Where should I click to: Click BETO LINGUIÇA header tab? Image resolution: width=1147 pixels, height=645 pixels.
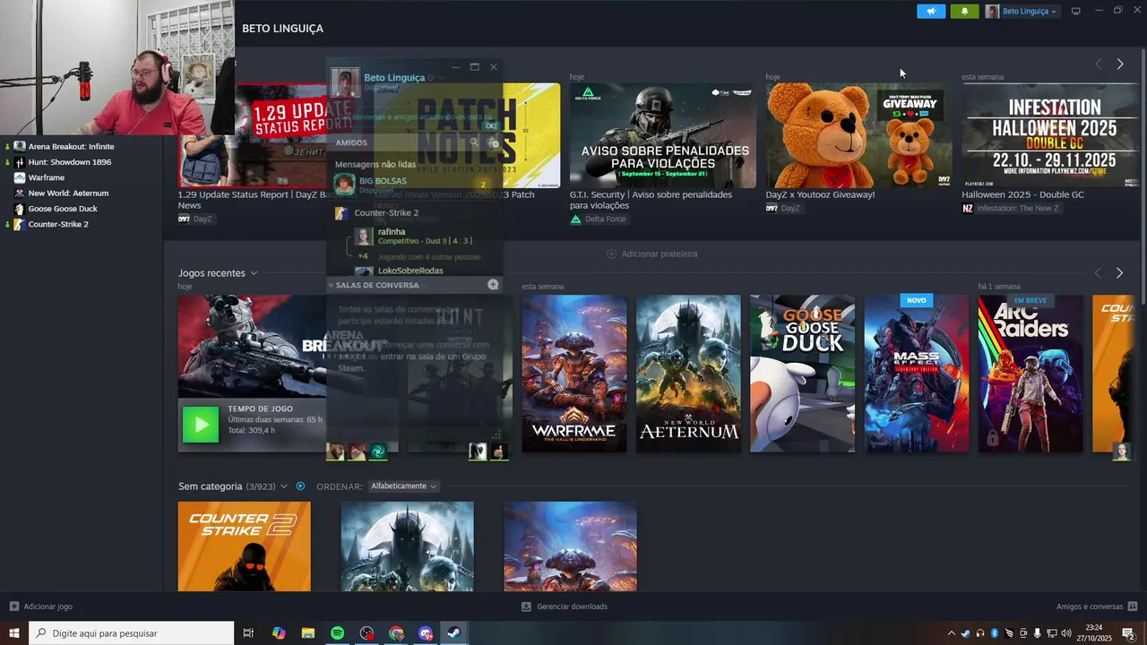click(282, 29)
